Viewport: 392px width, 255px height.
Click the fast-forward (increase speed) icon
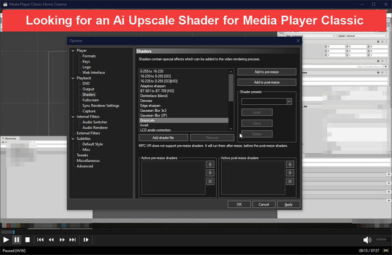pos(62,240)
